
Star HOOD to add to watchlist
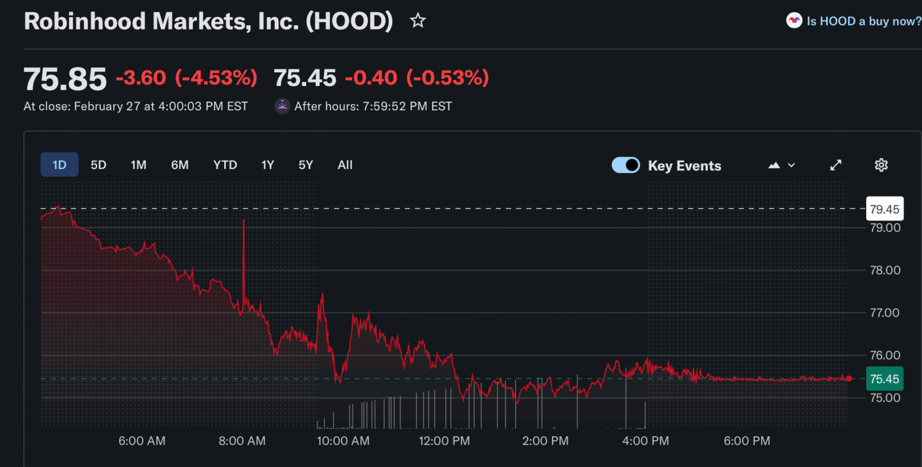pos(418,21)
